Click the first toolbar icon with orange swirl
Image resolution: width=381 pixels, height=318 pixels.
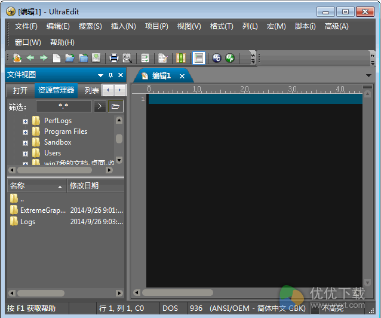(17, 58)
